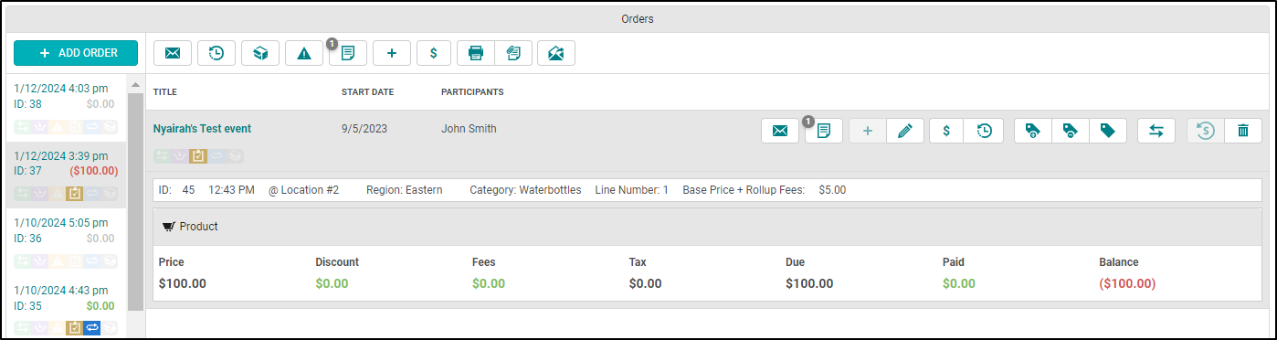This screenshot has width=1277, height=340.
Task: Select order ID 36 in the order list
Action: [66, 242]
